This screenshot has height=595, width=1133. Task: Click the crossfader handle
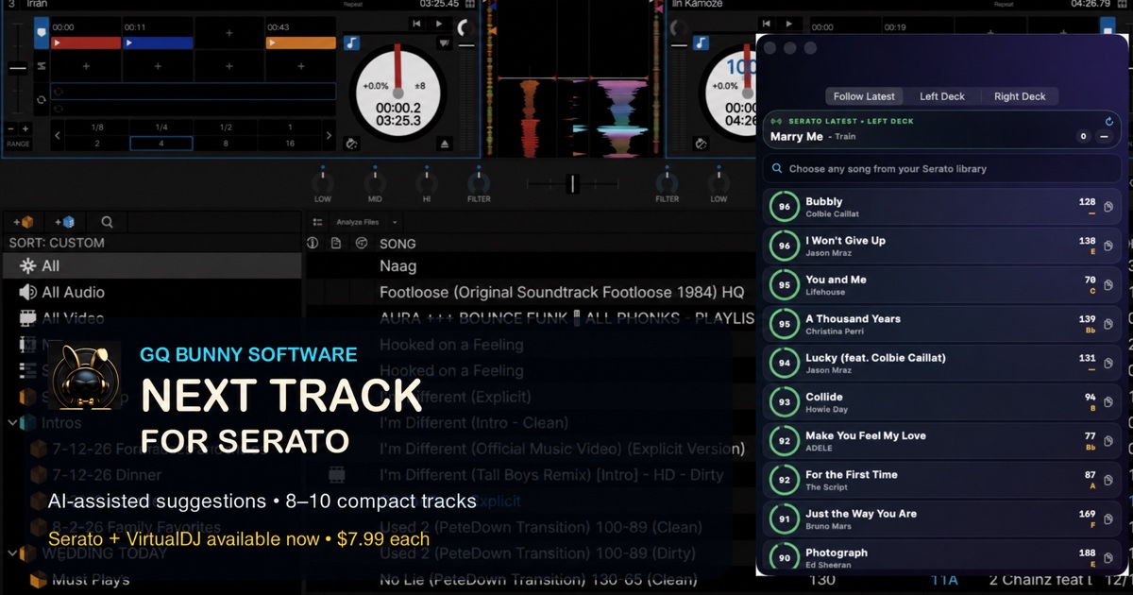[x=572, y=183]
